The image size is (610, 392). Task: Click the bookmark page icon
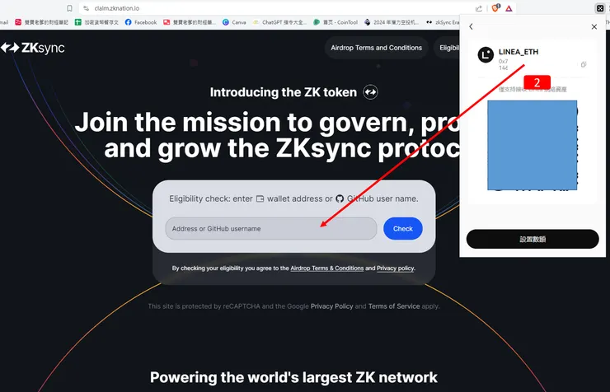click(69, 8)
